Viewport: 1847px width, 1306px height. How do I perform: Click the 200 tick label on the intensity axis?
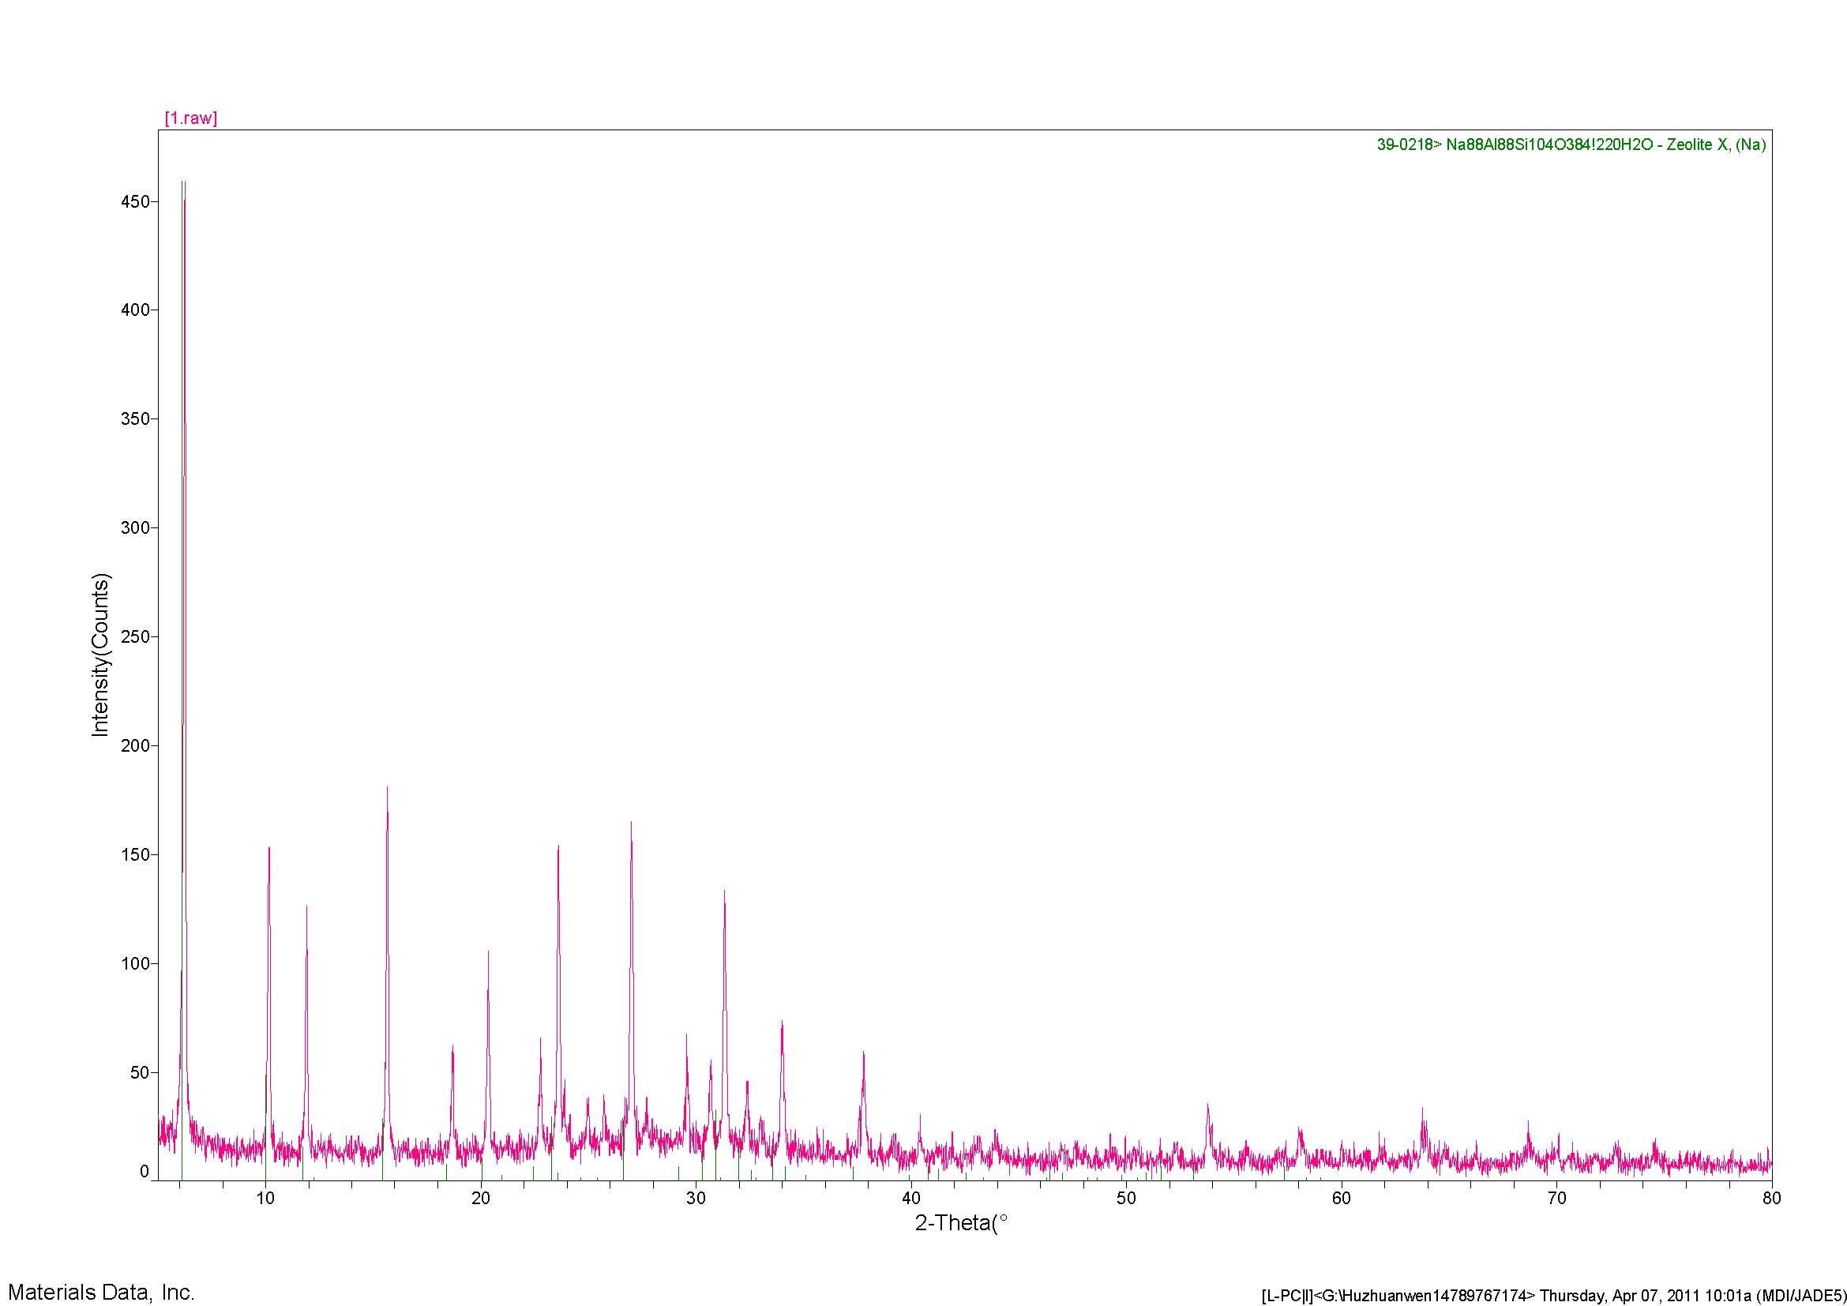coord(135,745)
